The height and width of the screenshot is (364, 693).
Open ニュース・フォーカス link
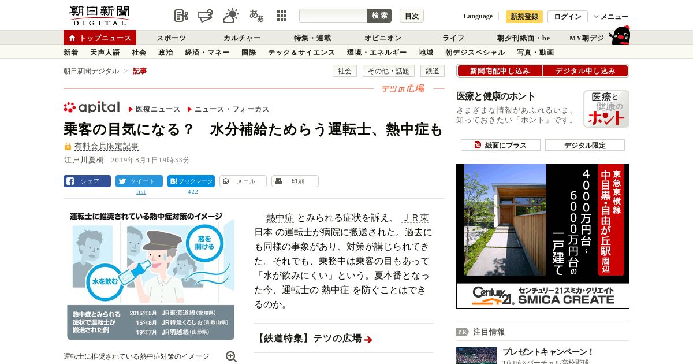(x=232, y=109)
